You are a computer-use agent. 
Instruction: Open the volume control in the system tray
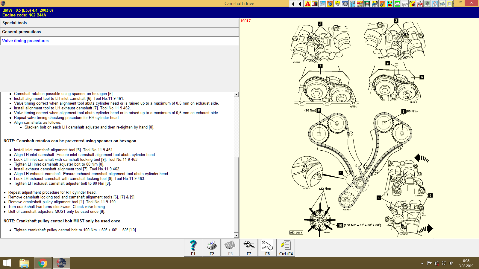[452, 263]
